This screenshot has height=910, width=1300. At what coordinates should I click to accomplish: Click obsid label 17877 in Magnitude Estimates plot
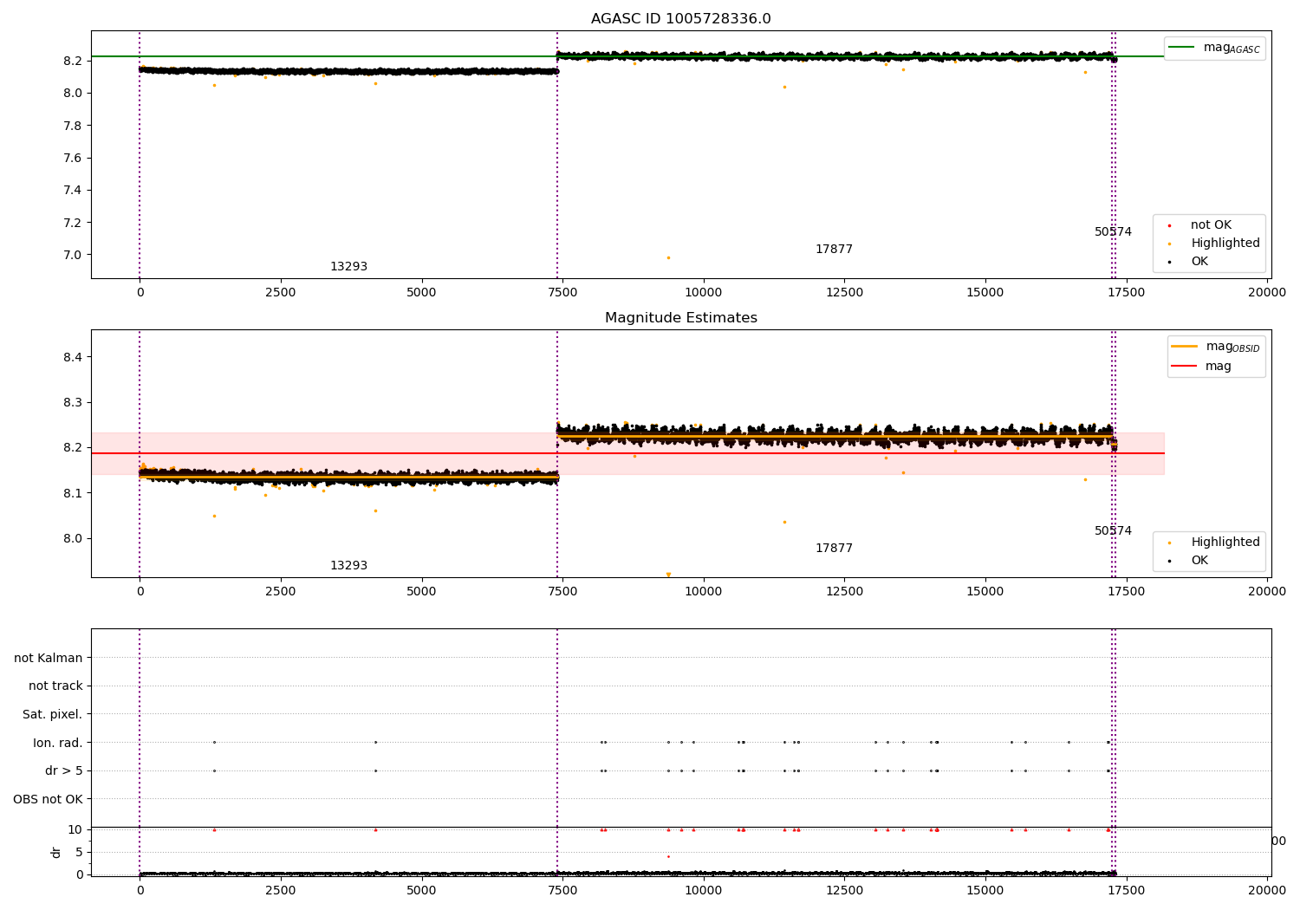834,549
